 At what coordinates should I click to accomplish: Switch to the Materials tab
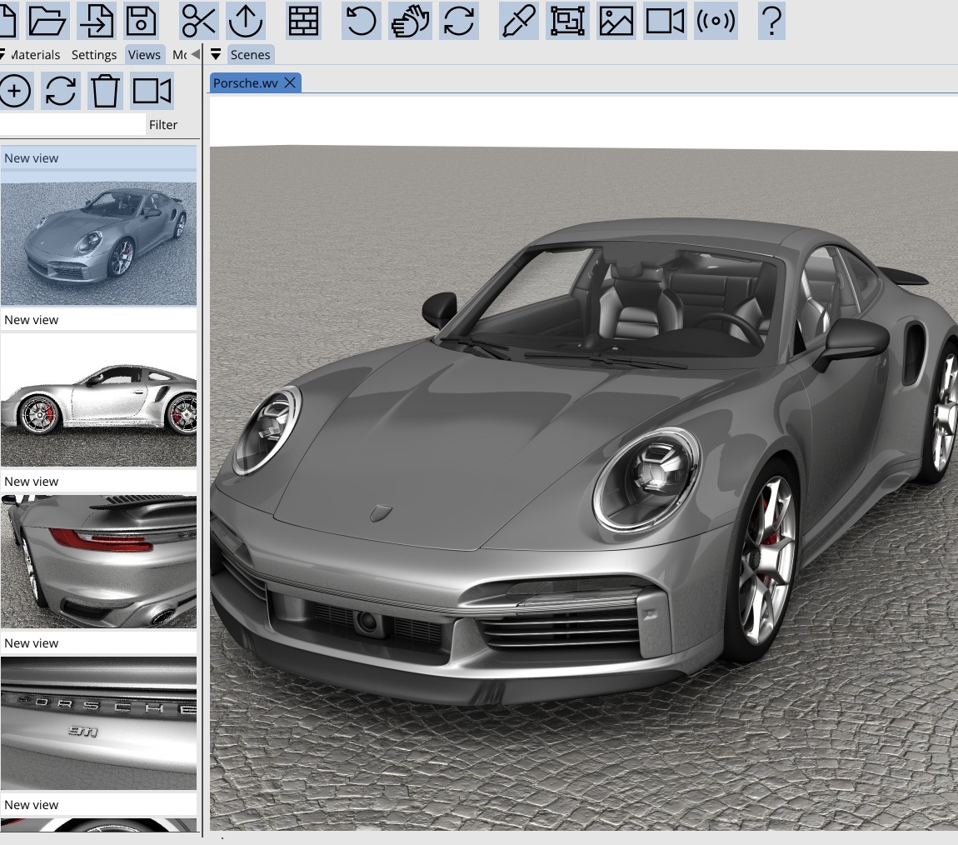coord(35,55)
